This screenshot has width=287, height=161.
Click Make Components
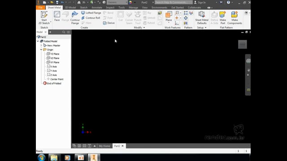[235, 18]
